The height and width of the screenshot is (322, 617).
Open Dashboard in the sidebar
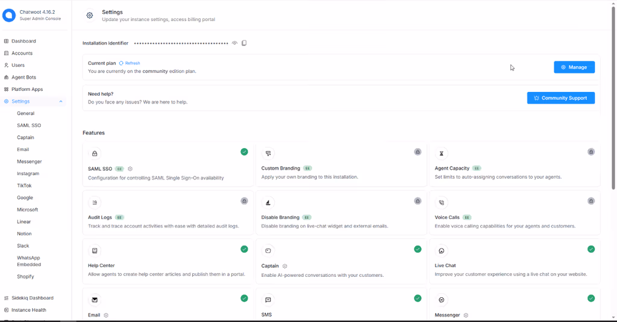click(x=23, y=41)
